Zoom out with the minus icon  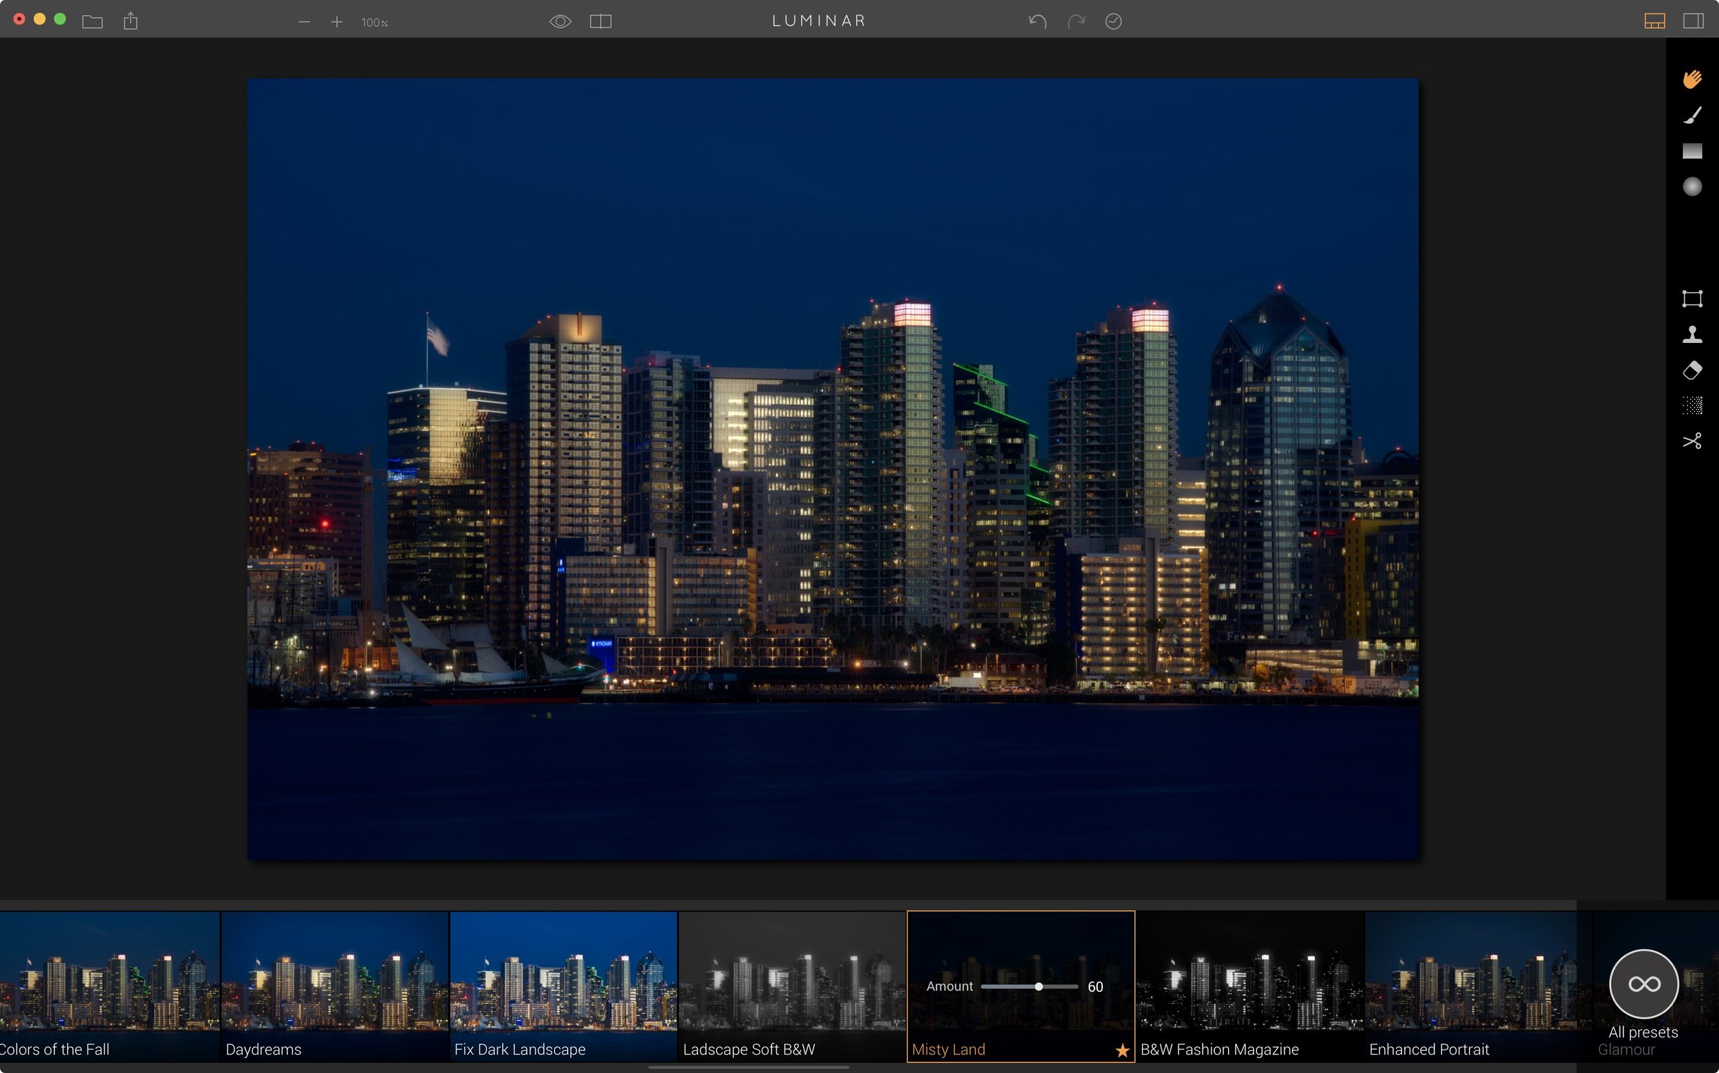pyautogui.click(x=305, y=22)
